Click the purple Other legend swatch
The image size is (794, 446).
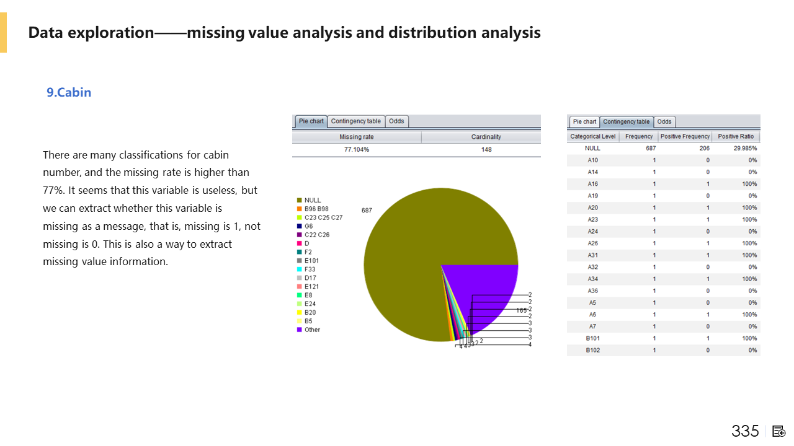point(299,330)
